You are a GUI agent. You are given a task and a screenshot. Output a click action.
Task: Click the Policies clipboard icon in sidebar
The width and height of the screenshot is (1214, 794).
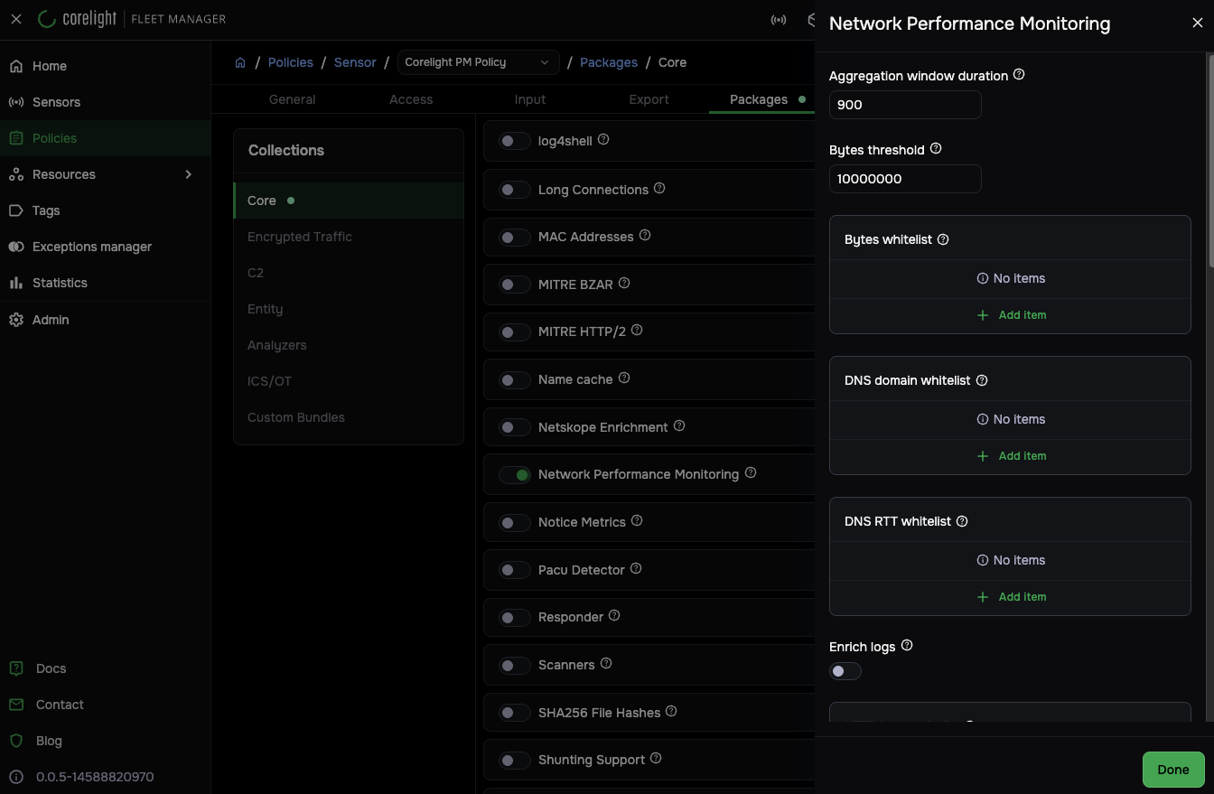coord(16,138)
